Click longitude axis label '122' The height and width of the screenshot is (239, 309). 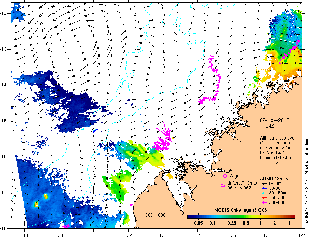pyautogui.click(x=128, y=235)
